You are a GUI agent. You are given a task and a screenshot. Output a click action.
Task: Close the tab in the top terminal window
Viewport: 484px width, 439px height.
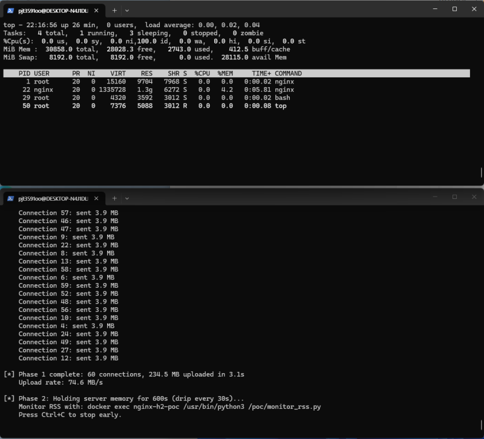[96, 10]
